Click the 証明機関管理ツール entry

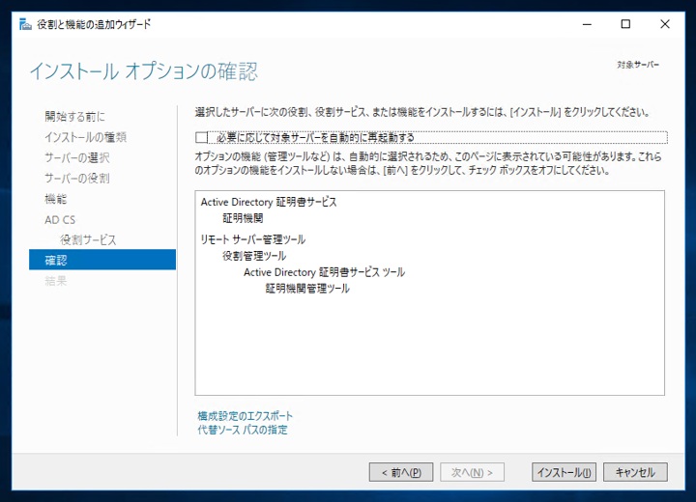click(307, 289)
